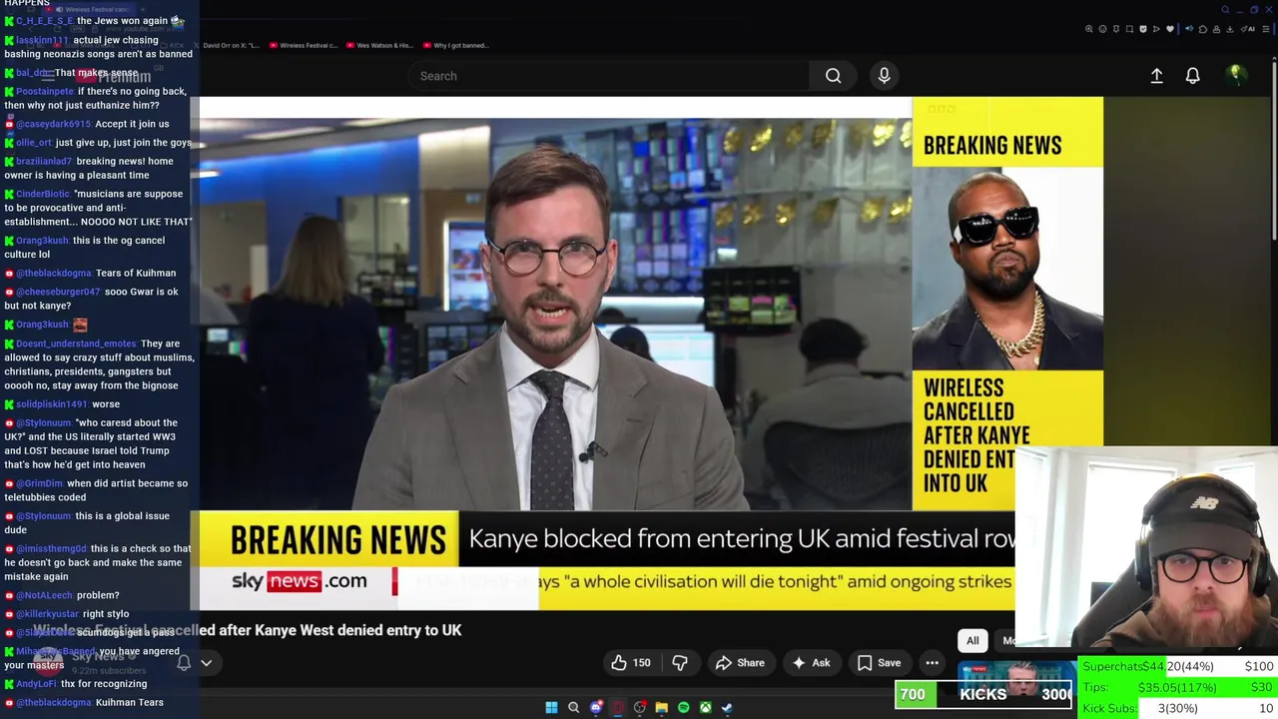The image size is (1278, 719).
Task: Click chat username @cheeseburger047
Action: click(59, 292)
